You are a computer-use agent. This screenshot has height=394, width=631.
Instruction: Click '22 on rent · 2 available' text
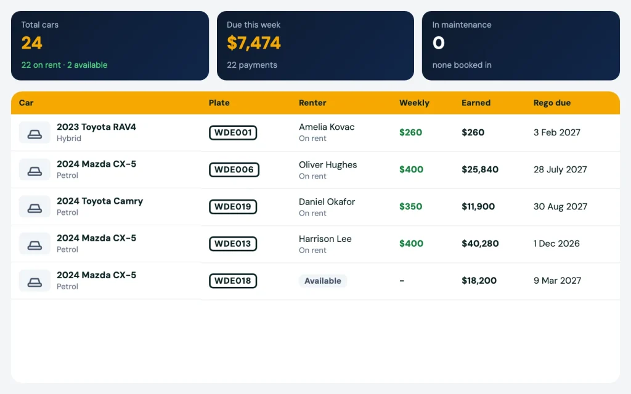[64, 65]
